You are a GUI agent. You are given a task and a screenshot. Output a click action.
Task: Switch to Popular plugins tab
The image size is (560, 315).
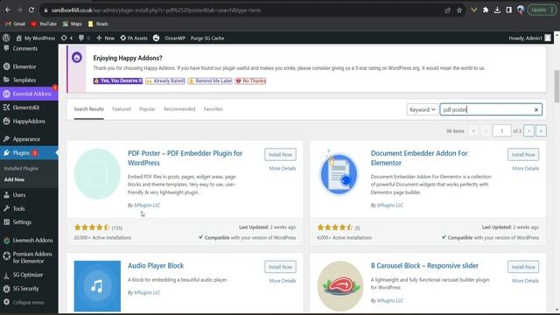click(x=147, y=108)
